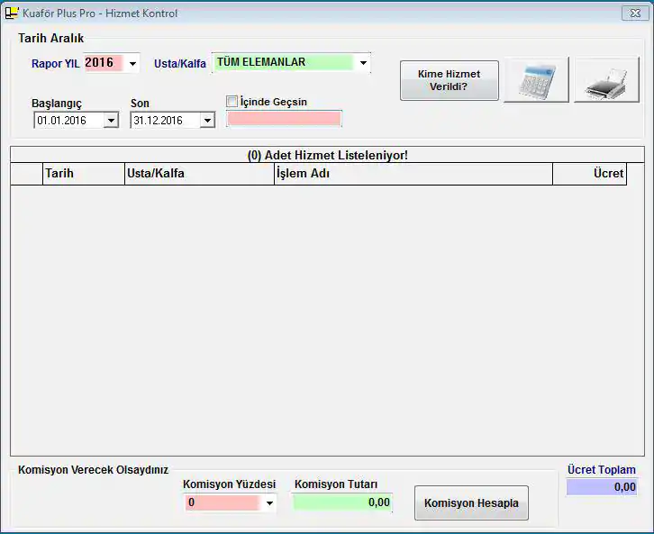The width and height of the screenshot is (654, 534).
Task: Open the Son date picker
Action: [207, 121]
